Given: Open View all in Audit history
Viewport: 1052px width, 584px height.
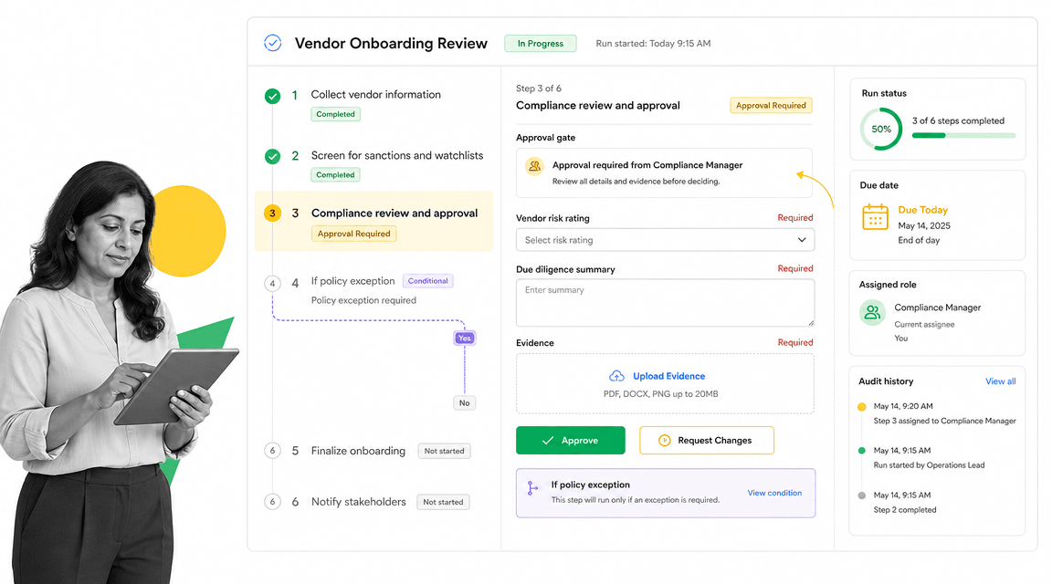Looking at the screenshot, I should pos(1000,381).
